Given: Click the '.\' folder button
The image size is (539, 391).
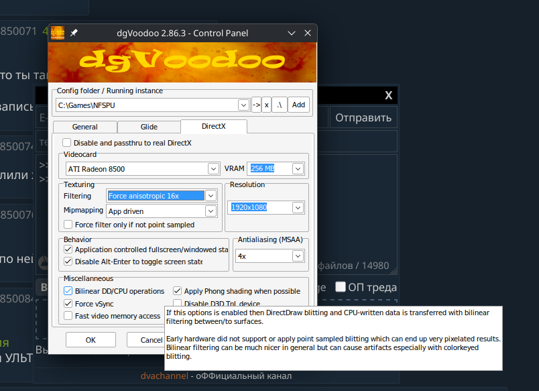Looking at the screenshot, I should tap(280, 105).
